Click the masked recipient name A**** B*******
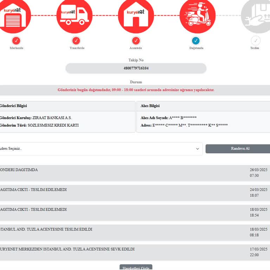270x270 pixels. (x=183, y=118)
